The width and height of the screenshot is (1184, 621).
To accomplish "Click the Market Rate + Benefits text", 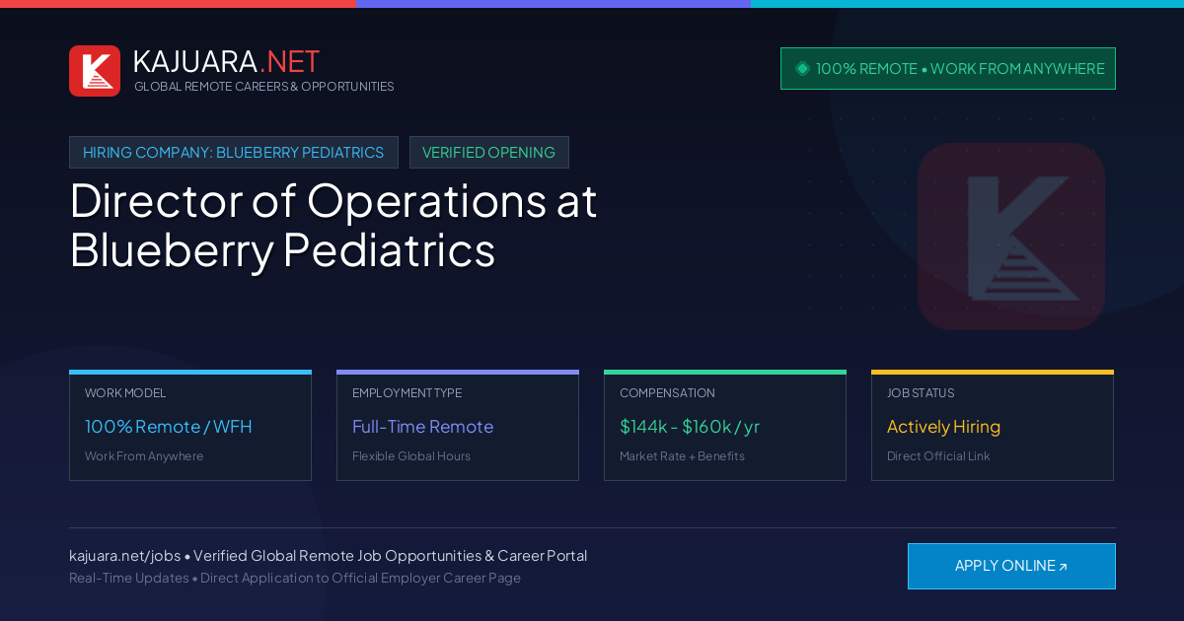I will (682, 456).
